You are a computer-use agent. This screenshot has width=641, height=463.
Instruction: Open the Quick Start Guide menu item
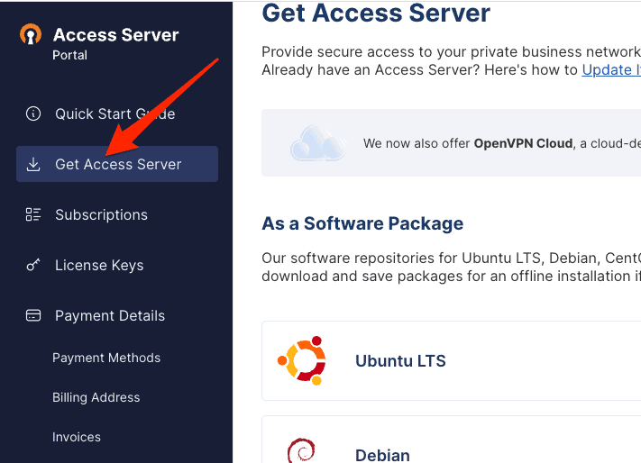[114, 114]
